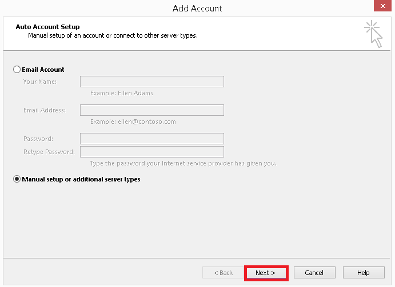Click the 'Example: Ellen Adams' hint text
395x287 pixels.
tap(122, 94)
